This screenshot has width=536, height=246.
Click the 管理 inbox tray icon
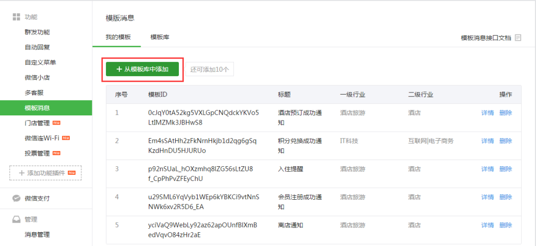[16, 220]
